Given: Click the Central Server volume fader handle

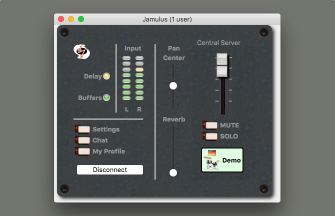Looking at the screenshot, I should tap(221, 65).
